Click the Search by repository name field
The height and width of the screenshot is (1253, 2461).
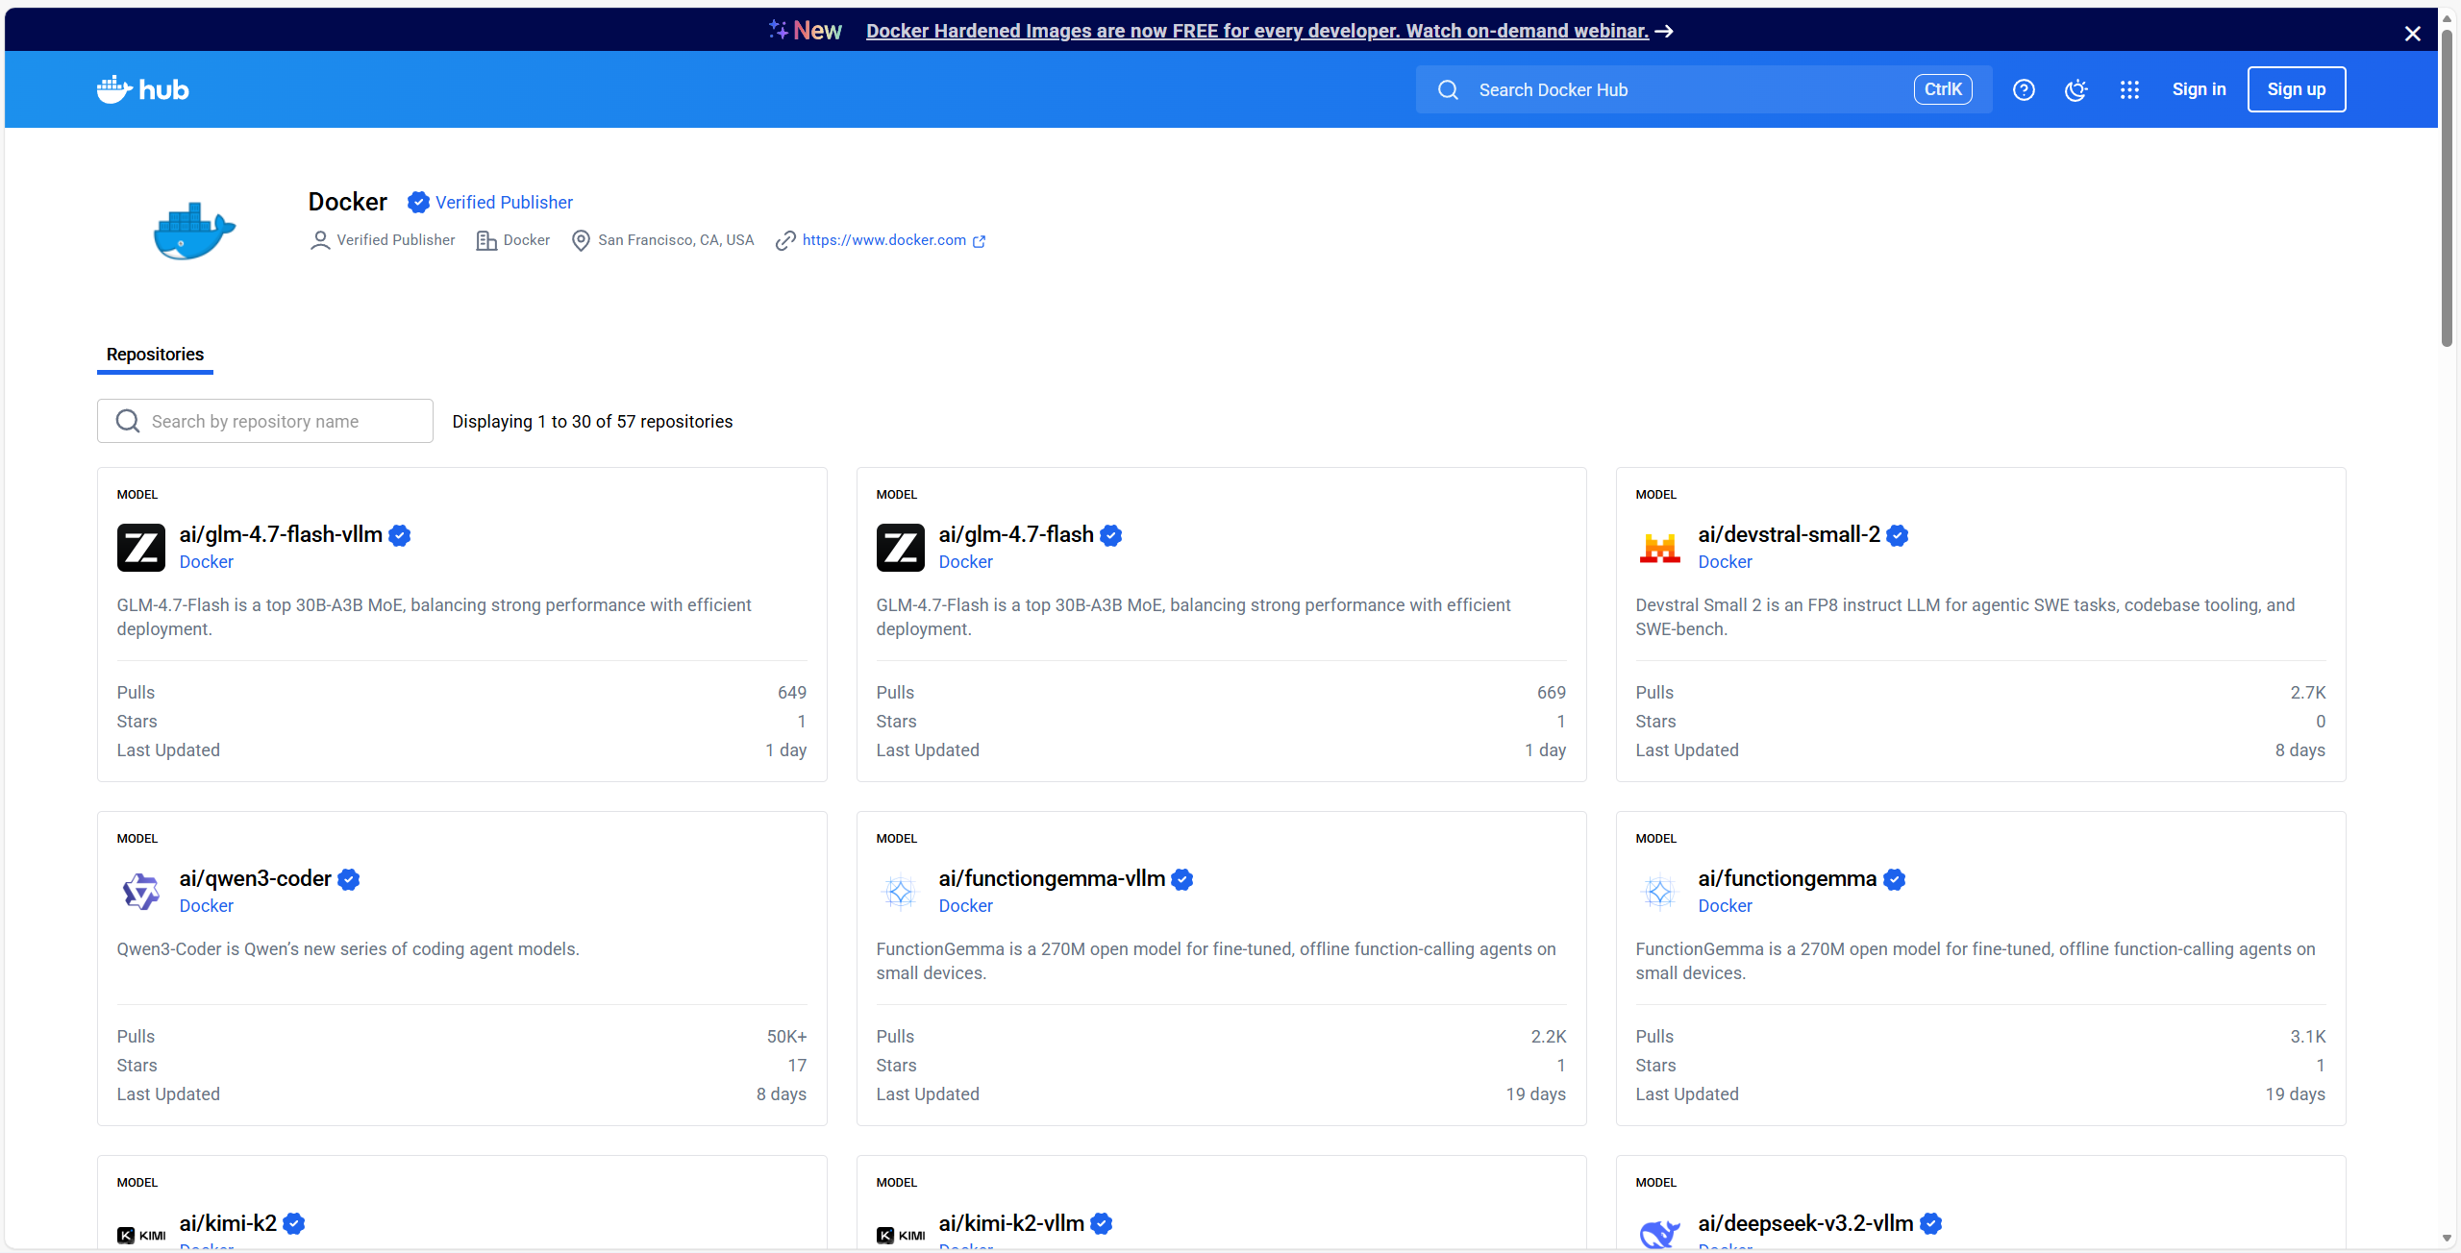click(265, 421)
